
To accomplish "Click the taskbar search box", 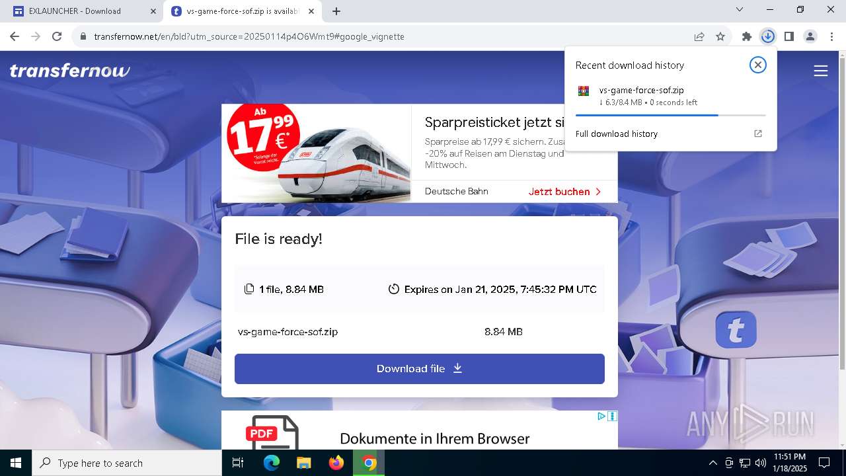I will pyautogui.click(x=127, y=463).
